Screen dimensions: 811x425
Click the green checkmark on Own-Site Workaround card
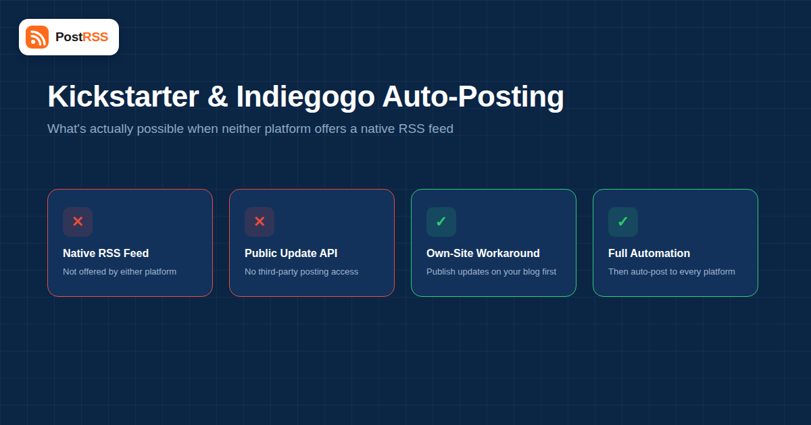[x=441, y=222]
